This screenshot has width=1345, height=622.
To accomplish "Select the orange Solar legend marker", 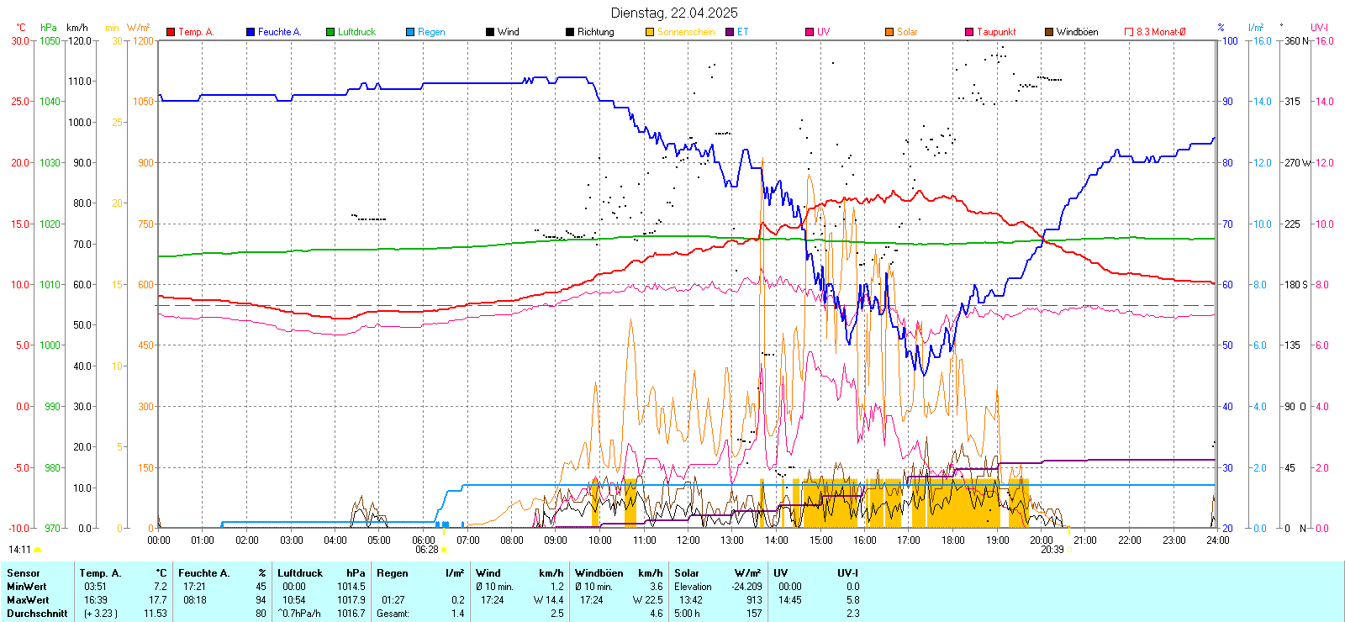I will (889, 32).
